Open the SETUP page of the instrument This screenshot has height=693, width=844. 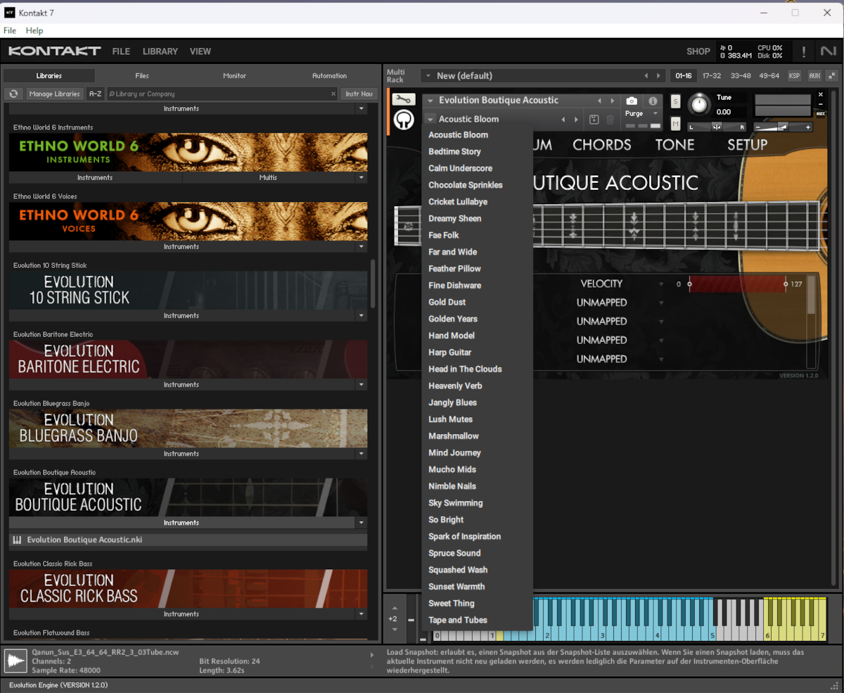tap(747, 144)
